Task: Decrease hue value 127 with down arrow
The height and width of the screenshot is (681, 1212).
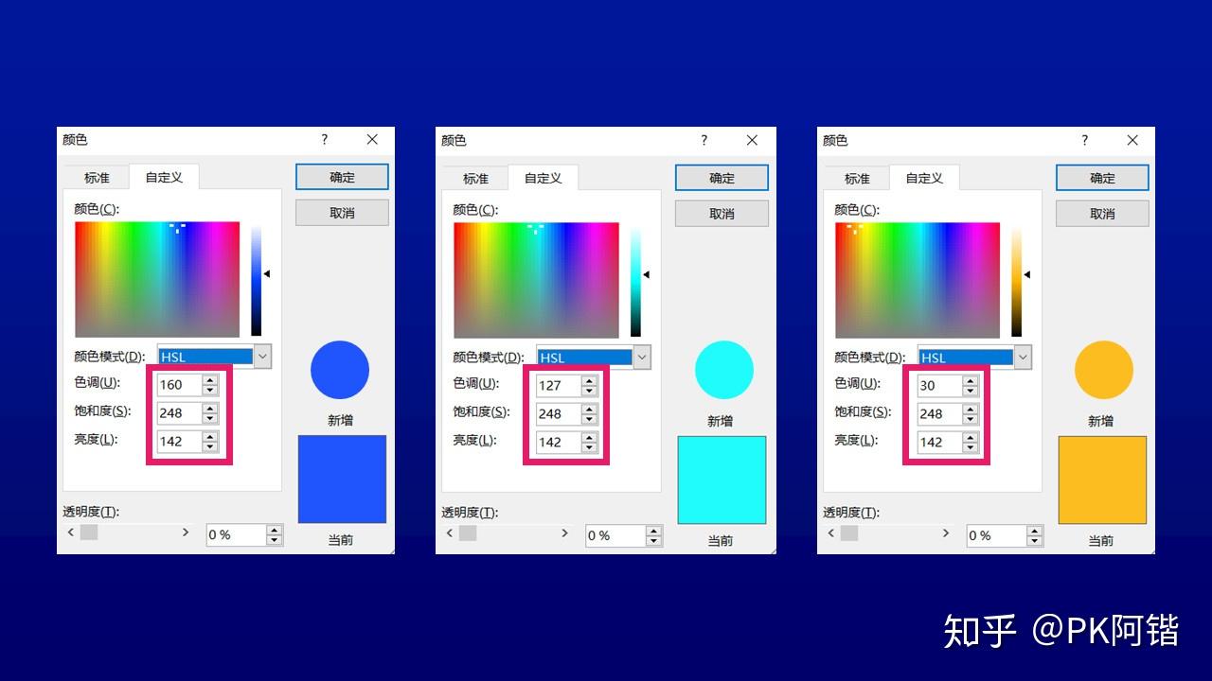Action: coord(590,391)
